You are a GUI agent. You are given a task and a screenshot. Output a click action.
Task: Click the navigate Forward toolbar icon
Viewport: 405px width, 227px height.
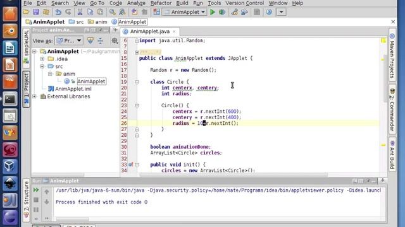point(144,12)
